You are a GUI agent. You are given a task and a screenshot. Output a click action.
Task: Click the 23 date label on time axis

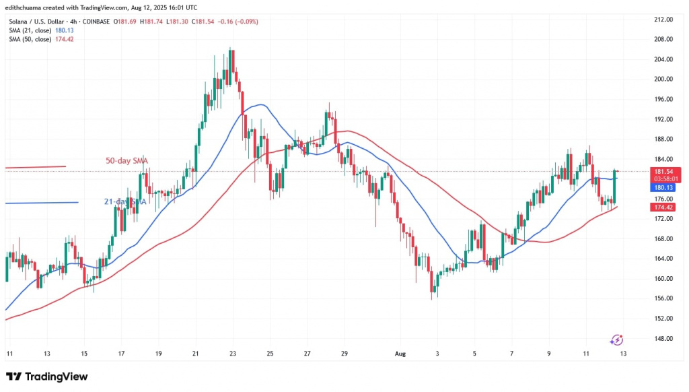point(232,353)
